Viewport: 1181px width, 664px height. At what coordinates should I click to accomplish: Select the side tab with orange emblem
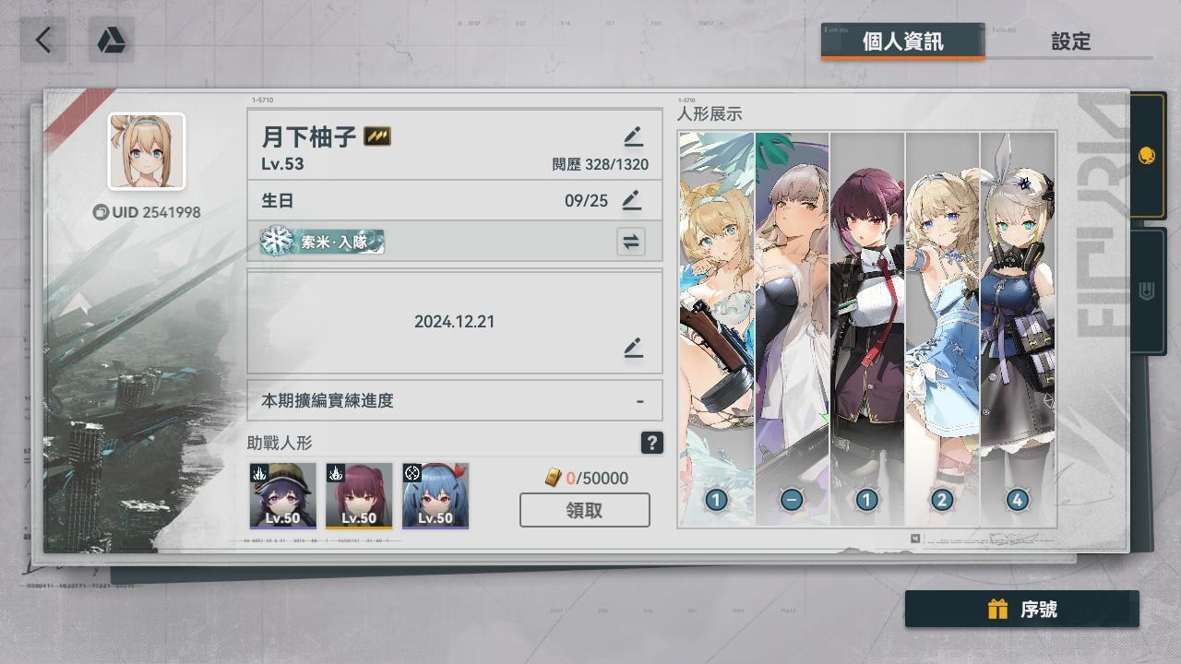click(1147, 155)
